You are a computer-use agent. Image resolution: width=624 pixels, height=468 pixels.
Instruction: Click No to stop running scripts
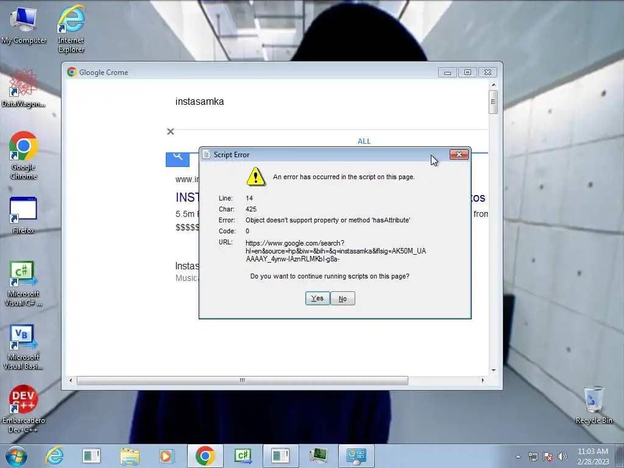pos(342,299)
